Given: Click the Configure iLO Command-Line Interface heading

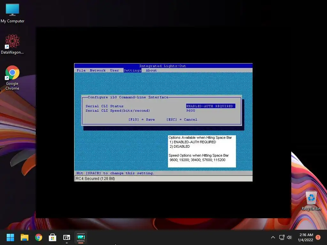Looking at the screenshot, I should (x=128, y=97).
